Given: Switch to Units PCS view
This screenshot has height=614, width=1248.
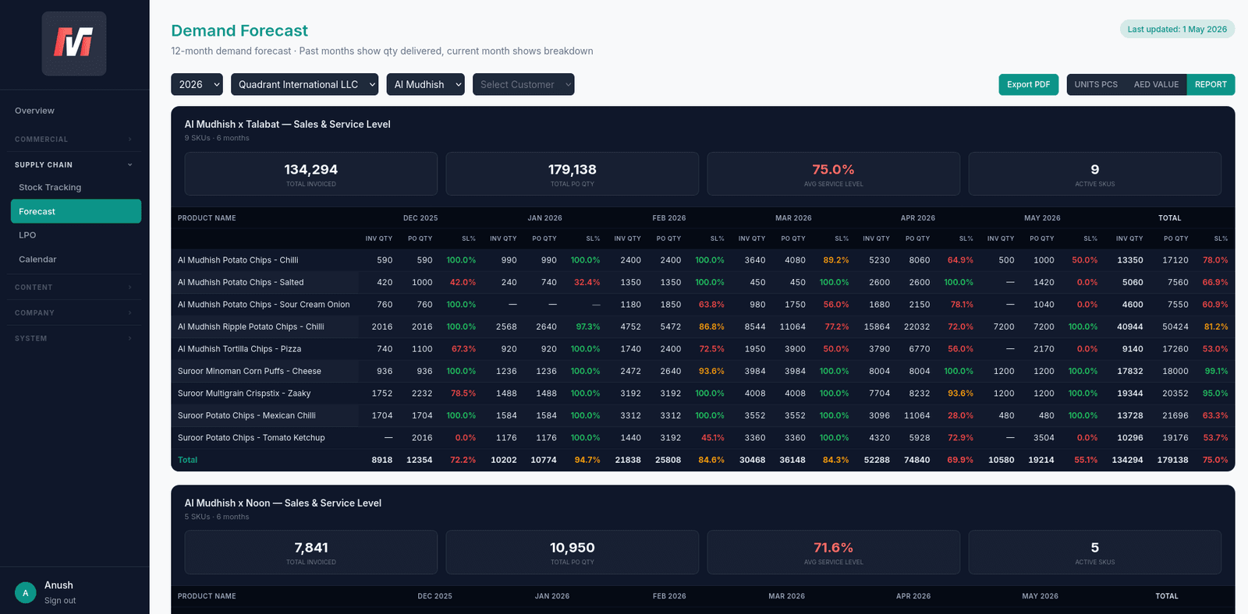Looking at the screenshot, I should 1096,84.
